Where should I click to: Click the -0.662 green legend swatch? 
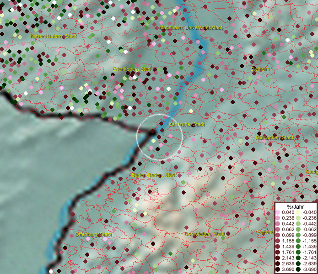click(x=298, y=230)
